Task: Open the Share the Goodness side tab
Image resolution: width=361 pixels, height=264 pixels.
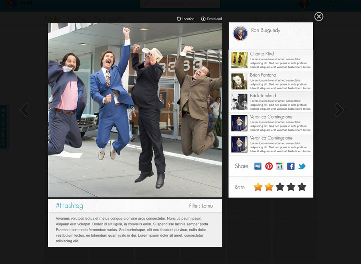Action: (4, 127)
